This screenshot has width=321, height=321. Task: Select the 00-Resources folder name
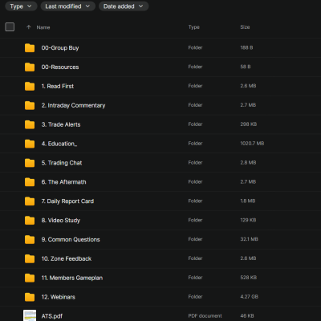coord(60,67)
